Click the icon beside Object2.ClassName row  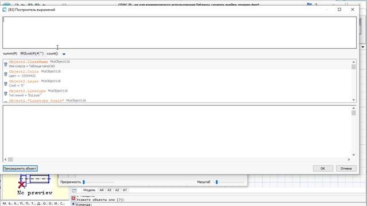6,64
